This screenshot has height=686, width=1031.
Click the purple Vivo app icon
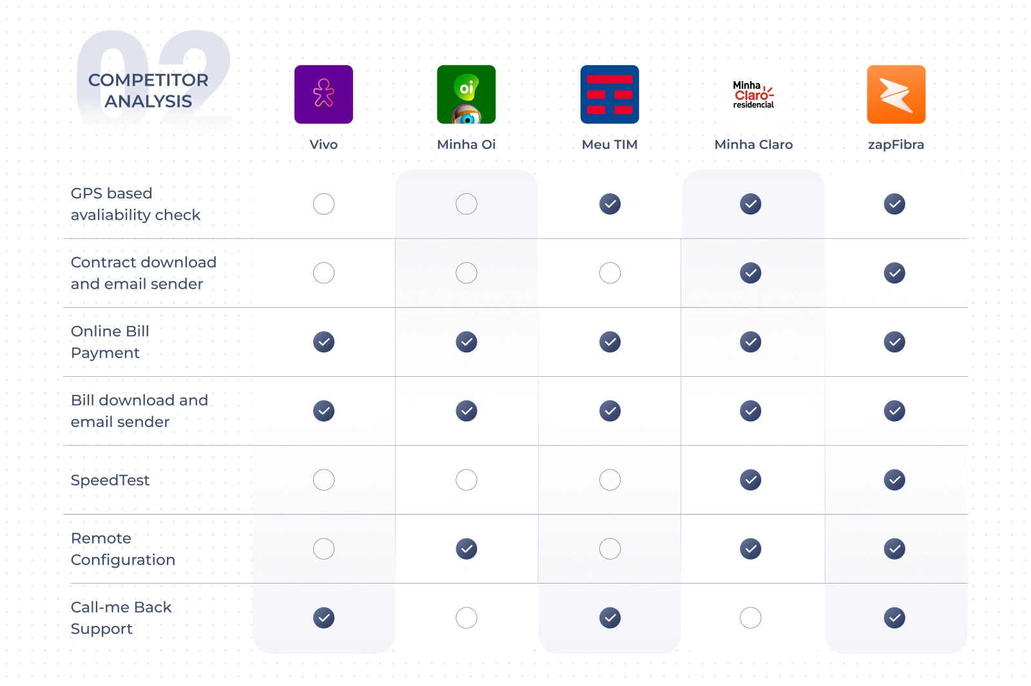pyautogui.click(x=323, y=94)
